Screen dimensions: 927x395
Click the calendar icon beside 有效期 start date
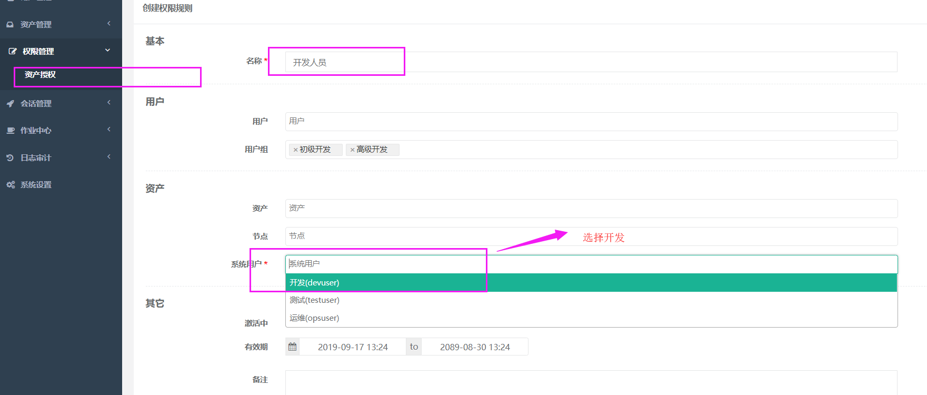click(x=293, y=347)
